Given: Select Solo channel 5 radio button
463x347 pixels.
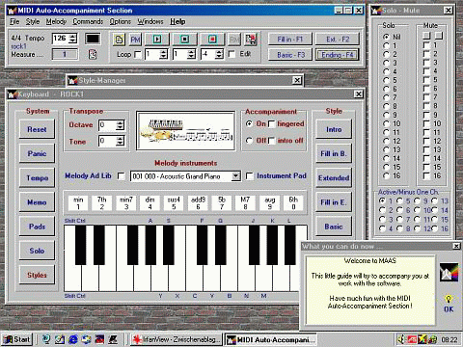Looking at the screenshot, I should pos(387,80).
